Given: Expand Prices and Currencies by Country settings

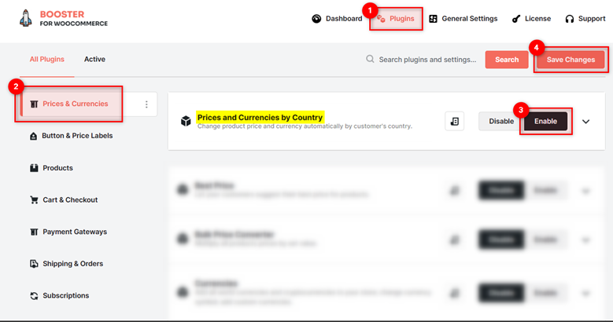Looking at the screenshot, I should 585,122.
